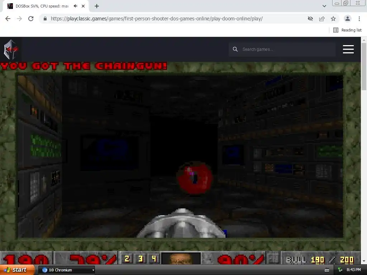Click weapon slot number 4 in status bar
This screenshot has height=275, width=367.
pyautogui.click(x=154, y=259)
